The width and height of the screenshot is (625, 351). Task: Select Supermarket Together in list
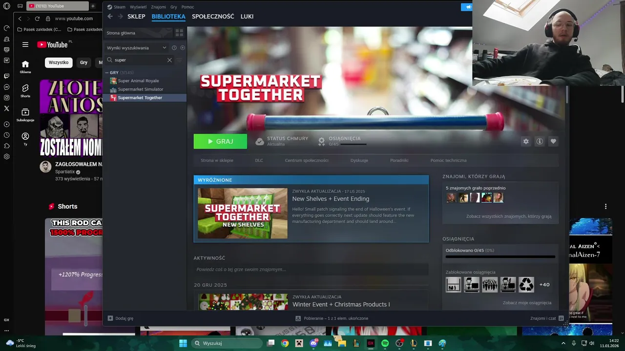146,97
